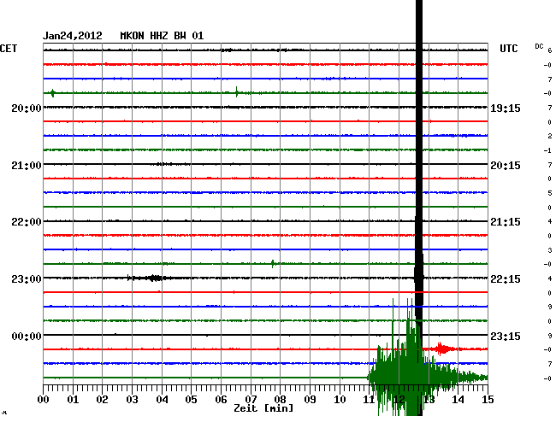This screenshot has width=556, height=422.
Task: Click the Zeit [min] axis title
Action: [263, 408]
